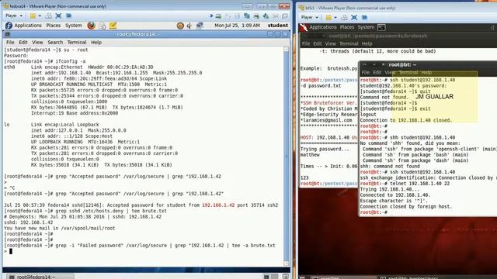Viewport: 497px width, 279px height.
Task: Click the network connection icon in Fedora panel
Action: coord(200,26)
